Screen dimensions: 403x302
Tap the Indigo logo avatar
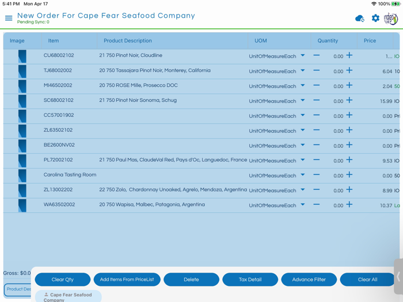coord(391,18)
